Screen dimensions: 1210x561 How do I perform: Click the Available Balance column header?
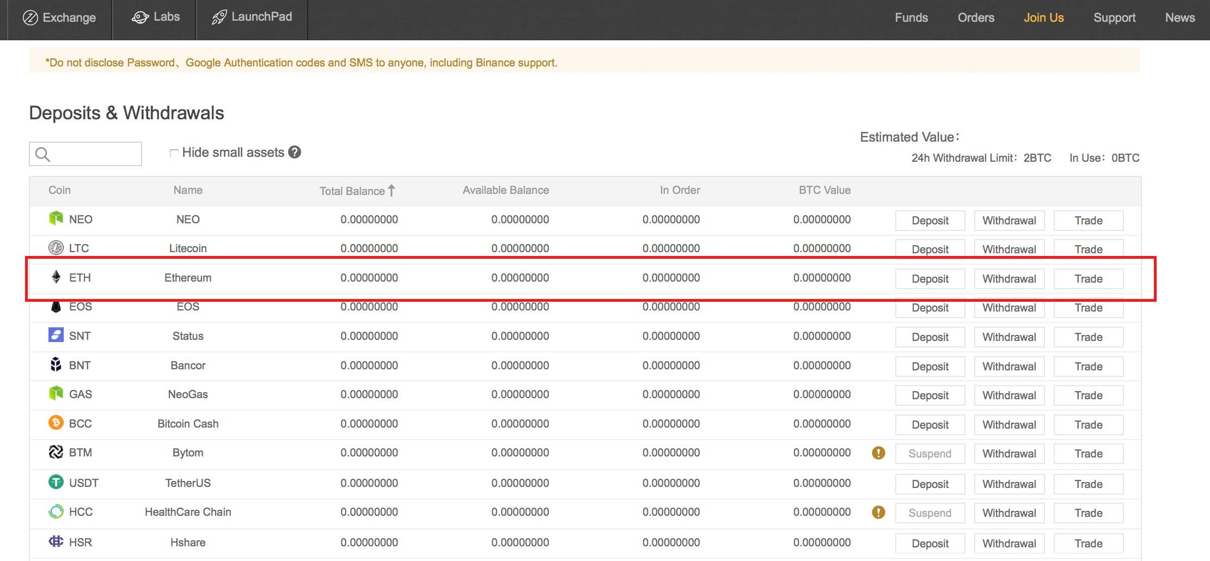point(505,190)
